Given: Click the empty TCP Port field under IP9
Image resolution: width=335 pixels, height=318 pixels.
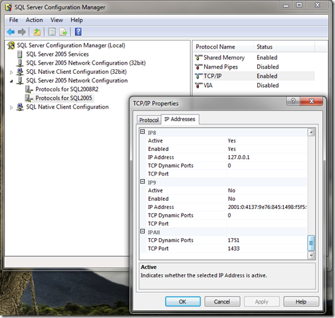Looking at the screenshot, I should (267, 224).
